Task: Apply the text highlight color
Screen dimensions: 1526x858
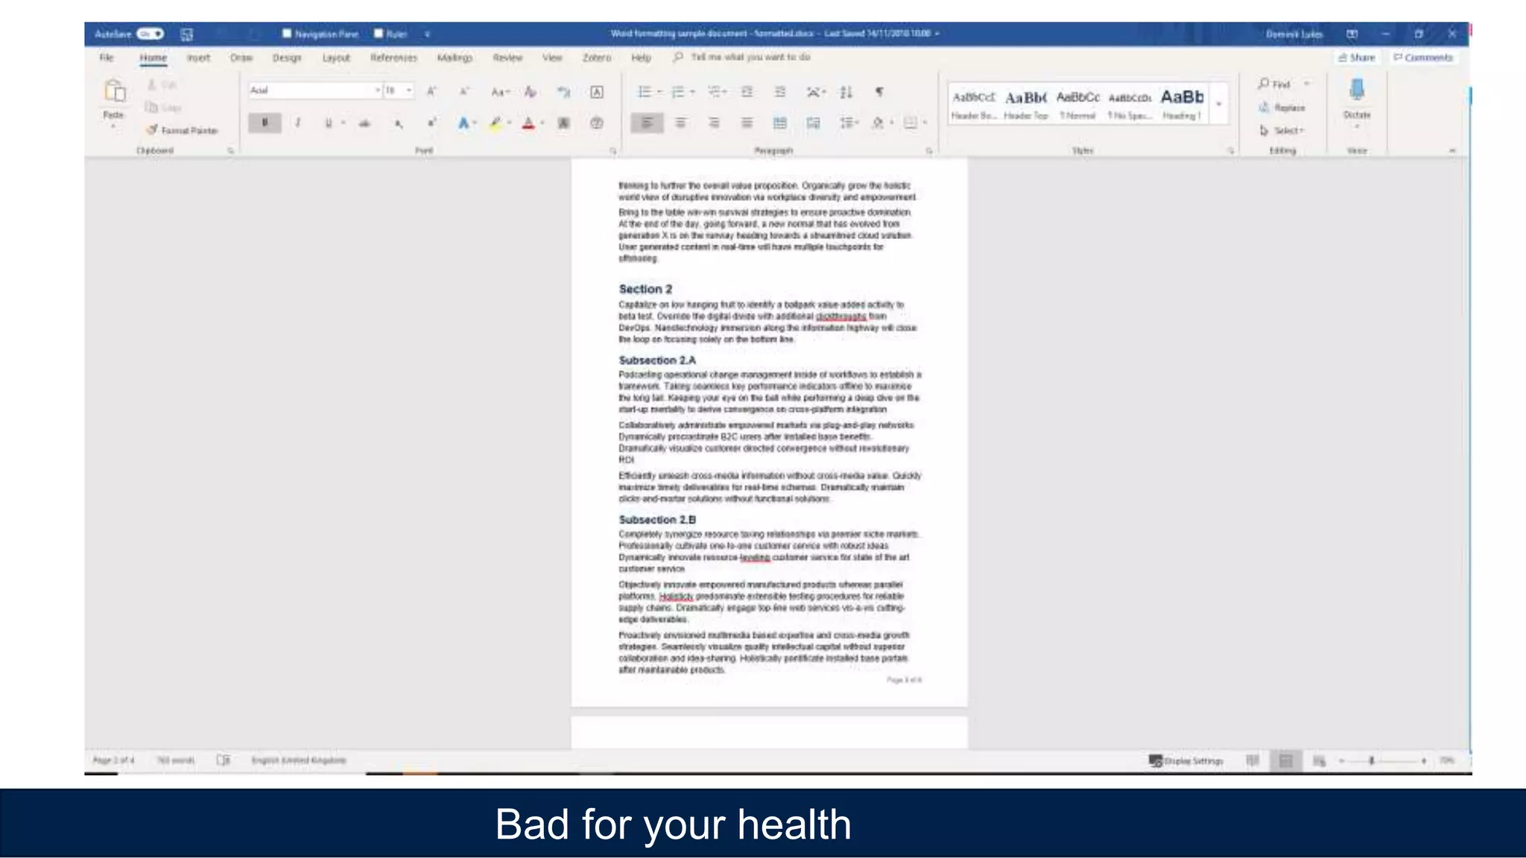Action: coord(496,123)
